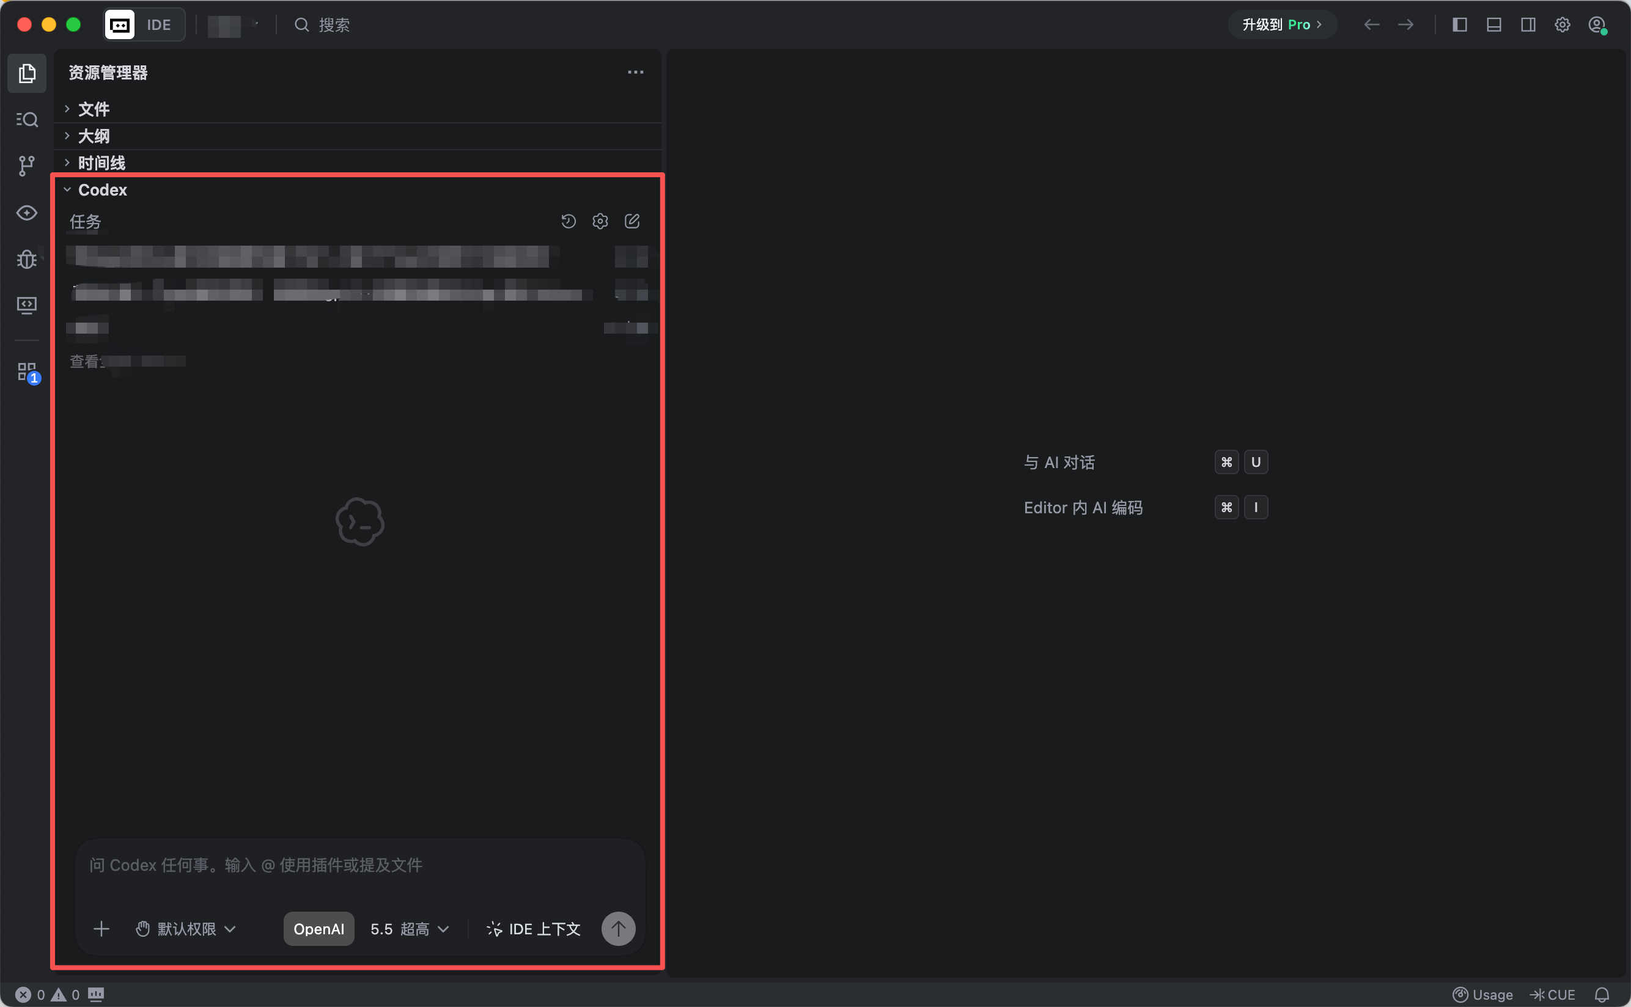Open notifications bell in status bar
The width and height of the screenshot is (1631, 1007).
click(x=1602, y=994)
